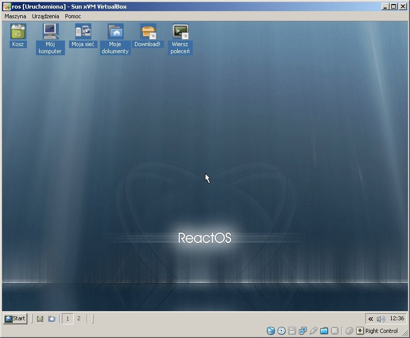
Task: Open Moja sieć desktop icon
Action: click(82, 31)
